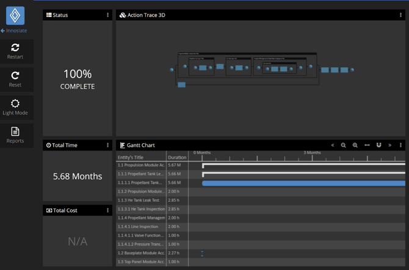Open Status panel options menu

pos(107,15)
